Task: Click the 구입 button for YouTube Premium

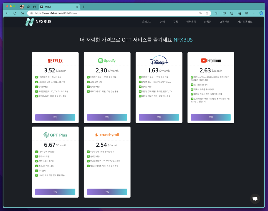Action: point(211,117)
